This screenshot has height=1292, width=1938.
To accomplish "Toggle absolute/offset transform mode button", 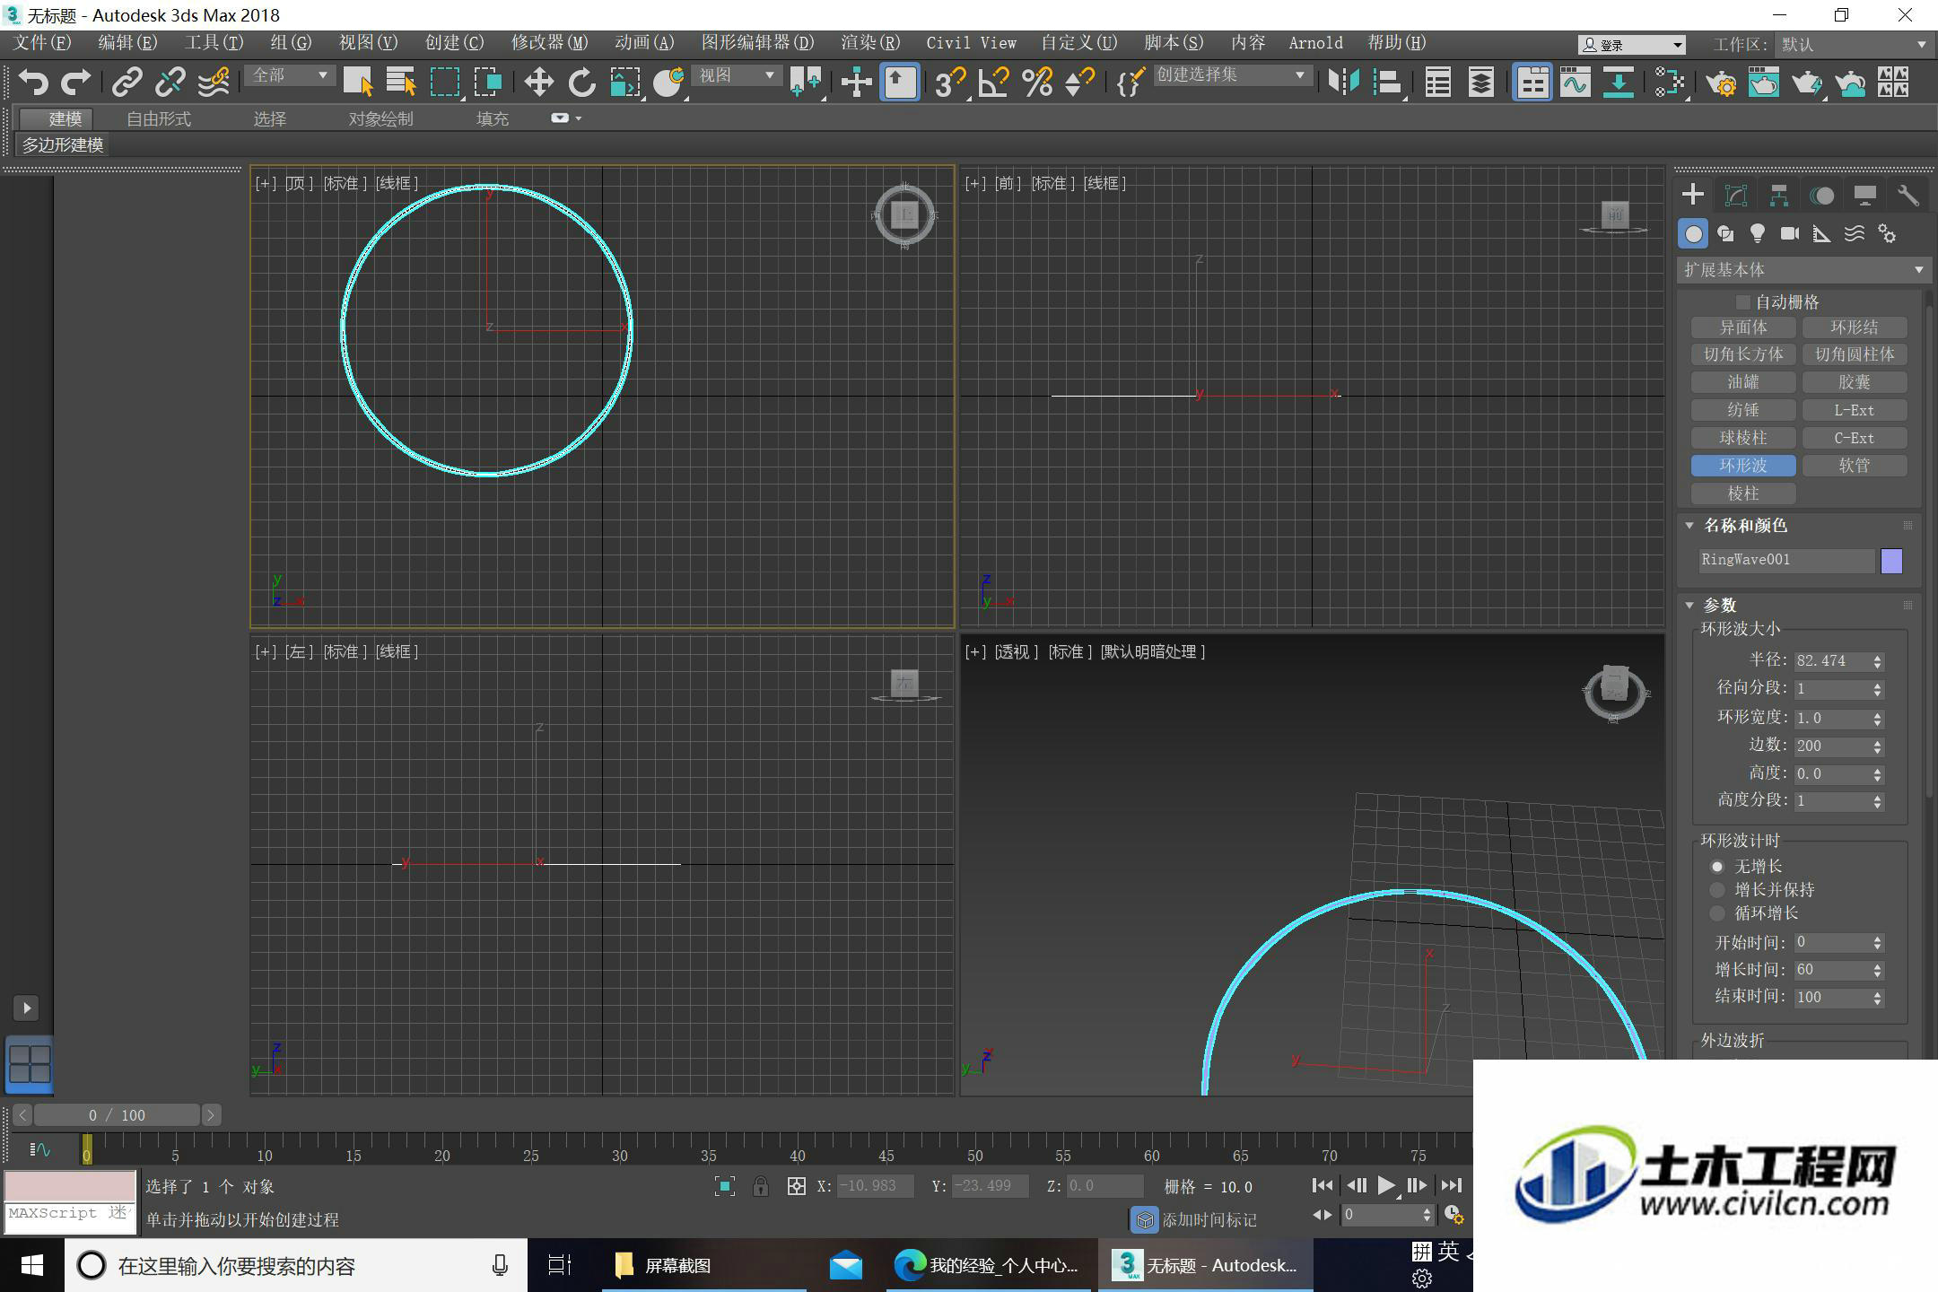I will click(x=796, y=1186).
